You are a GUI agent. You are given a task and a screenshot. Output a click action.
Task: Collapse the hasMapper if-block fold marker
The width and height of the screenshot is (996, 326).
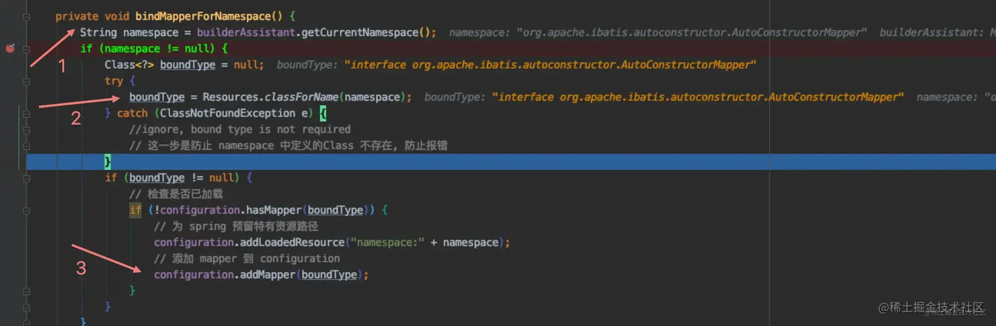(26, 210)
